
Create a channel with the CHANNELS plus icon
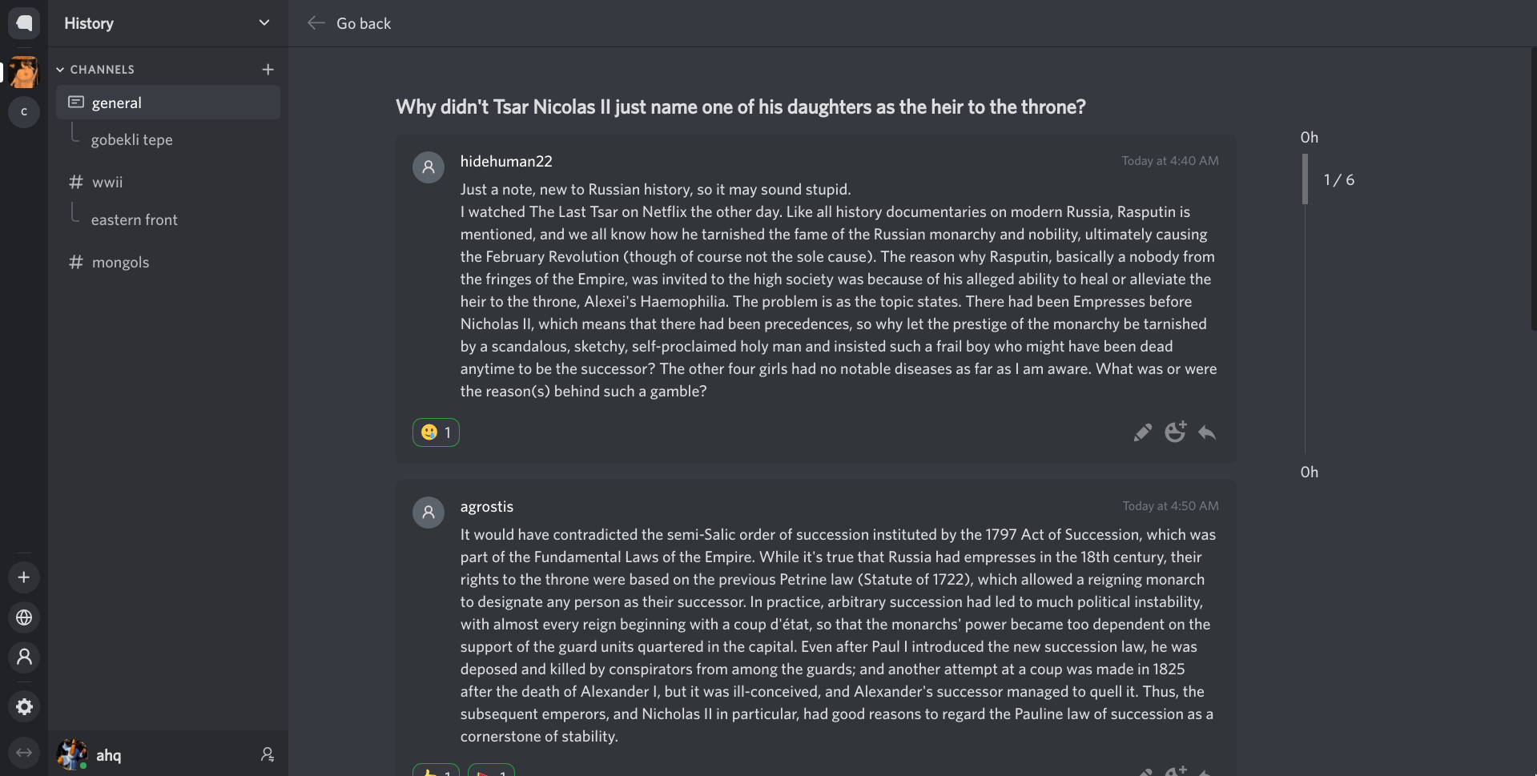tap(268, 70)
